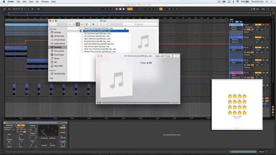Click the Quick Look share button
This screenshot has height=155, width=276.
[x=176, y=56]
